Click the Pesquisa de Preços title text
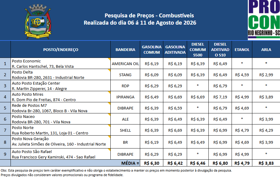Image resolution: width=280 pixels, height=177 pixels. [149, 16]
